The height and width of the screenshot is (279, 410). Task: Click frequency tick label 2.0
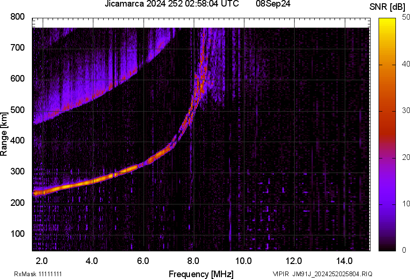coord(42,261)
